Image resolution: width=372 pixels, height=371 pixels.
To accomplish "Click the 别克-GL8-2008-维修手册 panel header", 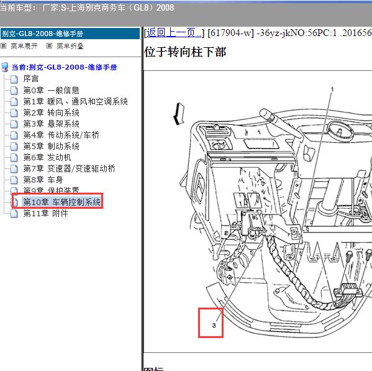I will point(70,34).
